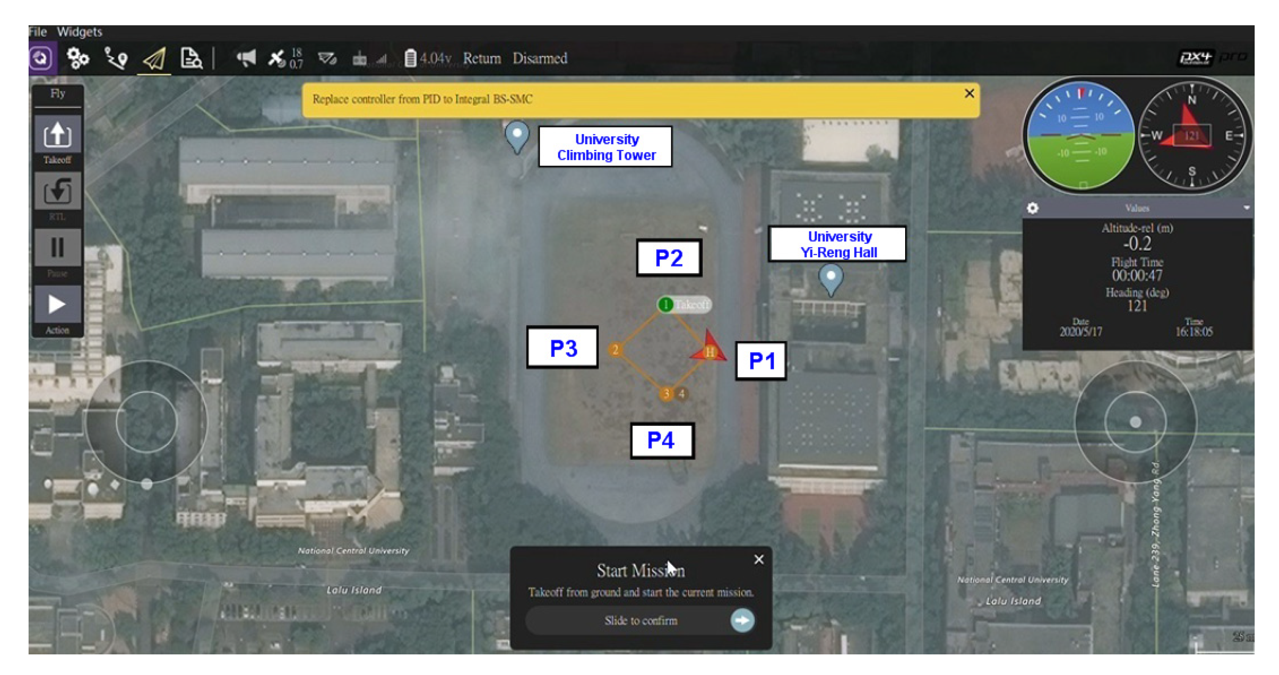
Task: Open the Return flight mode dropdown
Action: pos(482,58)
